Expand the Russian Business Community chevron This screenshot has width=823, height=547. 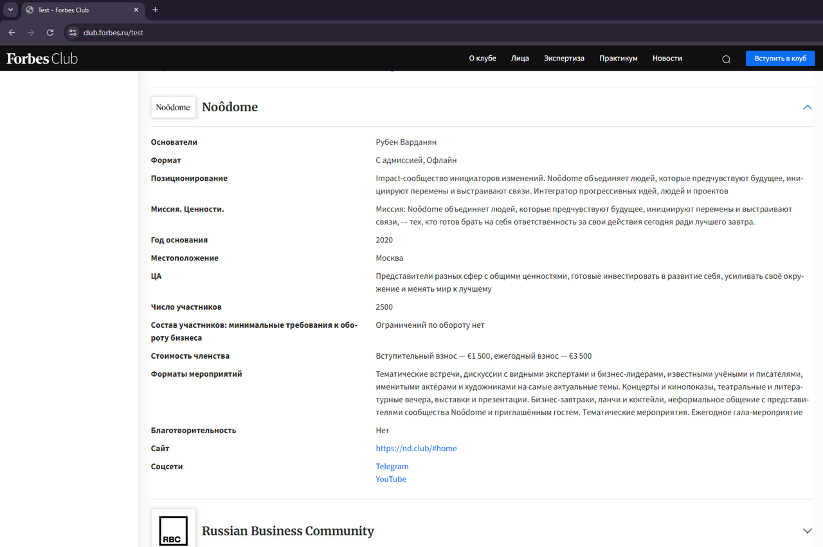click(x=808, y=531)
